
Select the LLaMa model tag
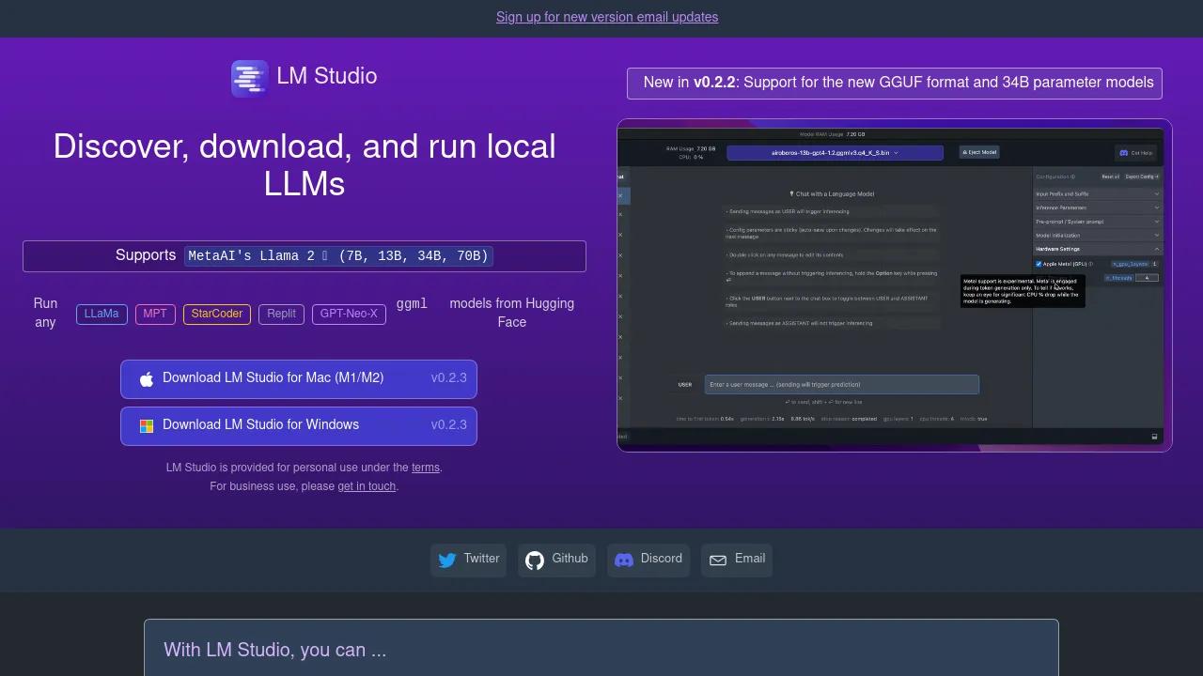[102, 314]
